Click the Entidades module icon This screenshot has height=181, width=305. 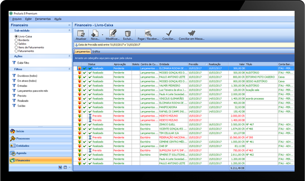coord(13,146)
